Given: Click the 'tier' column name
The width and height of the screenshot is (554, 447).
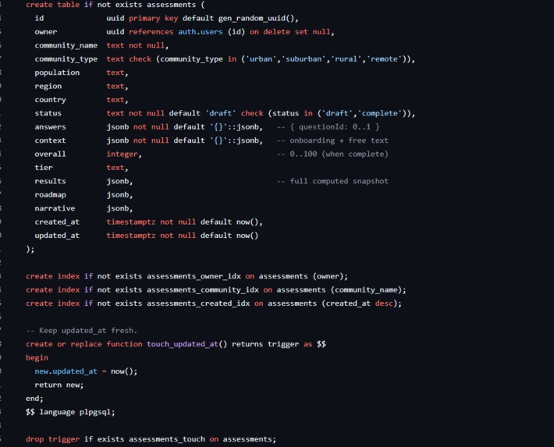Looking at the screenshot, I should tap(44, 168).
